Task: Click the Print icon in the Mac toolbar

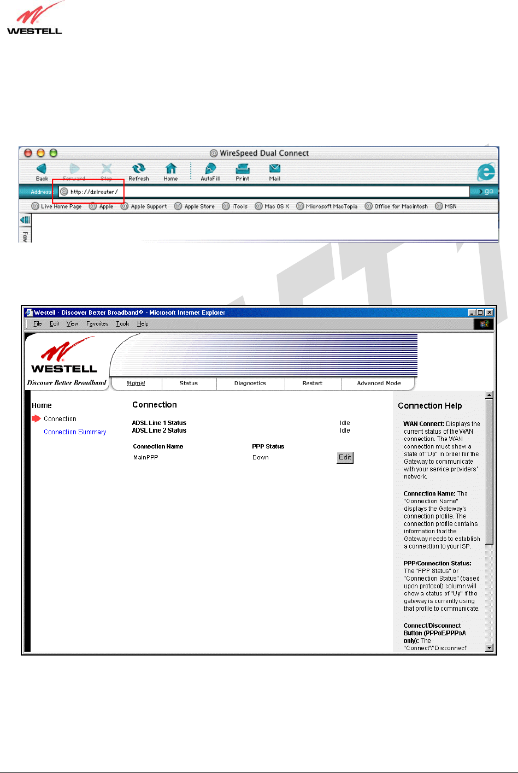Action: 243,169
